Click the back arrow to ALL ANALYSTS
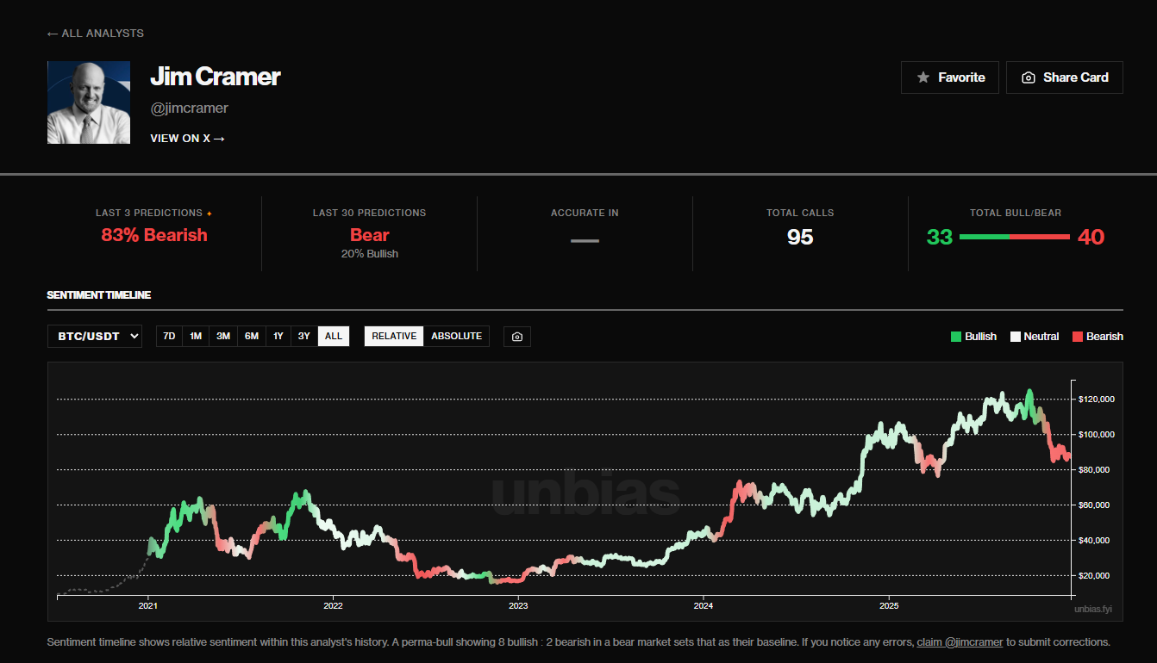 [x=51, y=33]
